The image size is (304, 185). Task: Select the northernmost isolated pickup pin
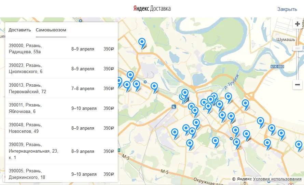tap(142, 43)
